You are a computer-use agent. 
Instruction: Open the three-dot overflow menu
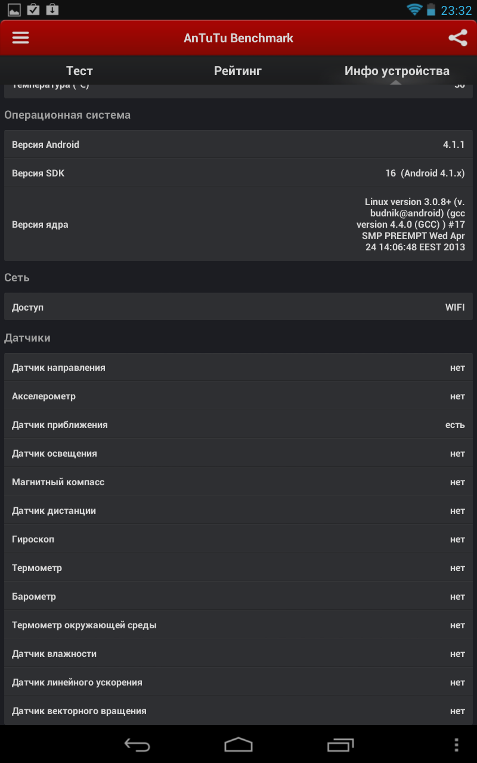[x=456, y=745]
